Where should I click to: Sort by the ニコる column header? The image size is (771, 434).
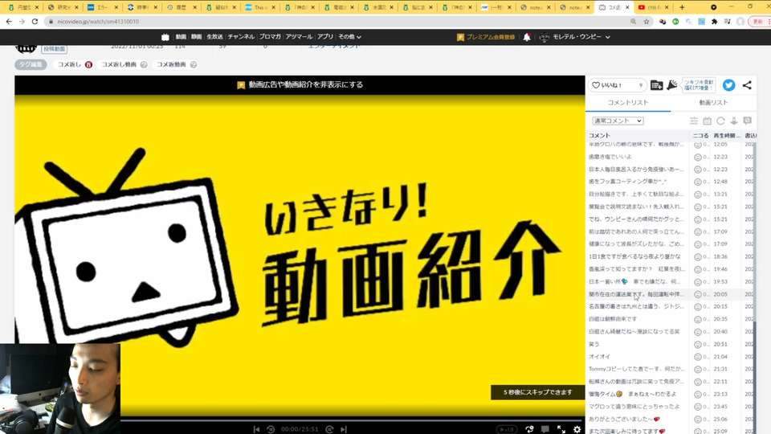[x=700, y=135]
